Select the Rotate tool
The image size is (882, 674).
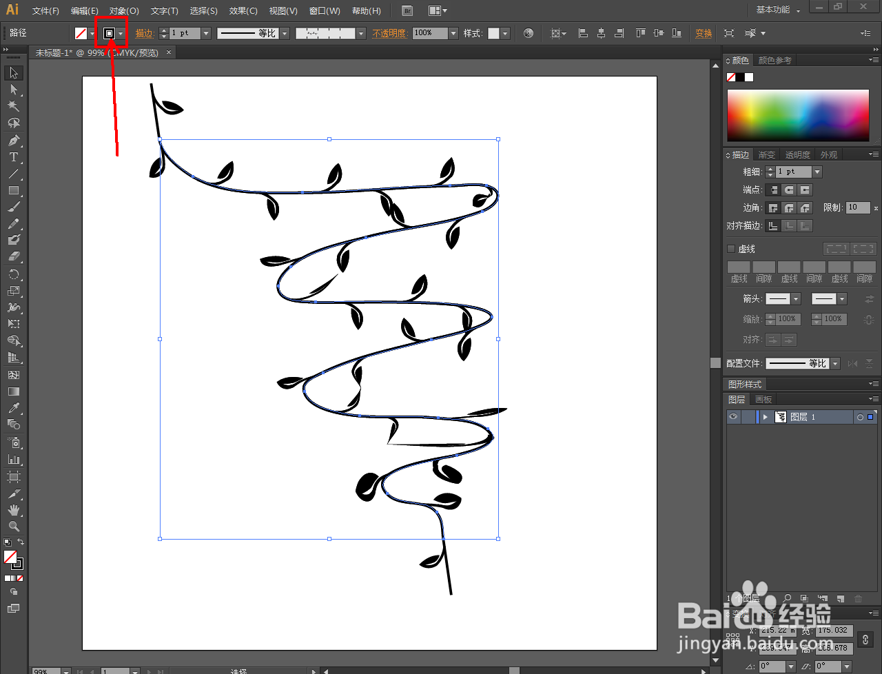[14, 274]
